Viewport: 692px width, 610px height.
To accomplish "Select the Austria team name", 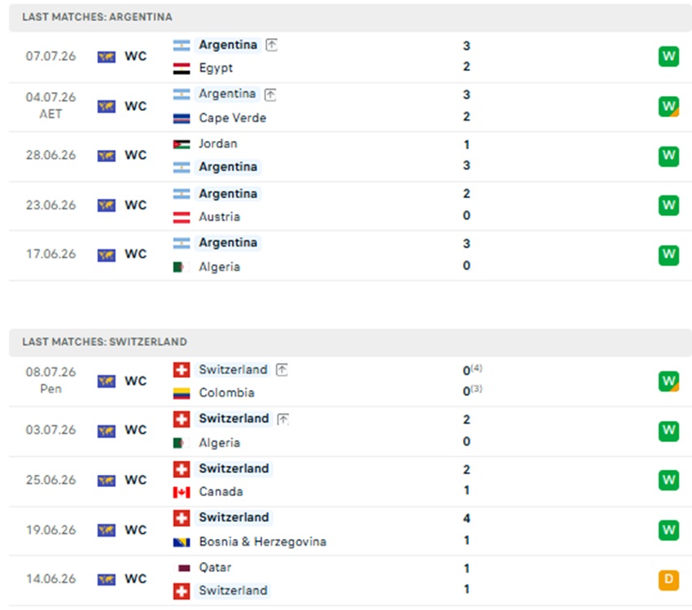I will pos(219,217).
